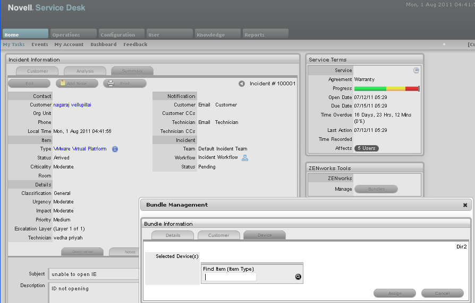The height and width of the screenshot is (303, 475).
Task: Open the Feedback submenu
Action: pyautogui.click(x=135, y=44)
